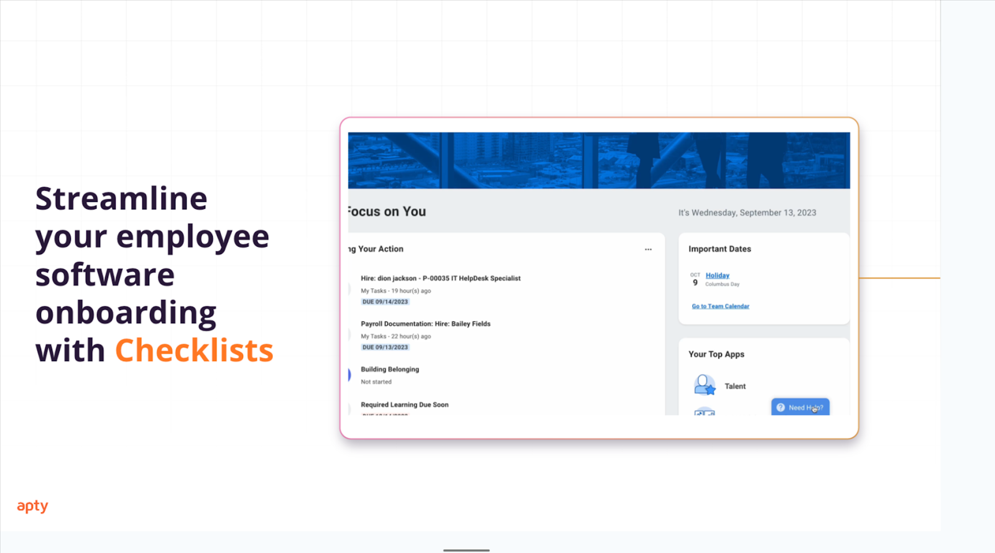Click the Talent app icon
995x553 pixels.
pyautogui.click(x=705, y=385)
